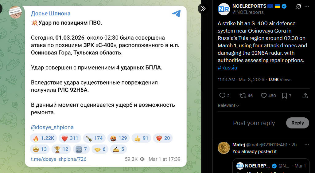The height and width of the screenshot is (173, 315).
Task: Click the Mar 1 at 17:39 timestamp
Action: [165, 159]
